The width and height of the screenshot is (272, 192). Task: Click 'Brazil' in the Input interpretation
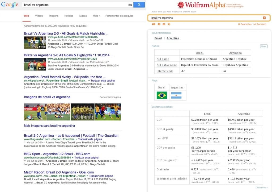point(158,38)
